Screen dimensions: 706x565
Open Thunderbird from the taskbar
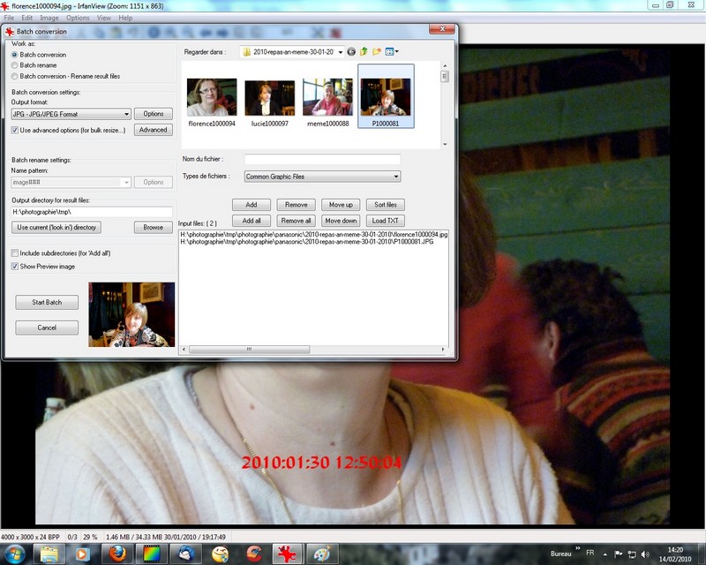186,554
